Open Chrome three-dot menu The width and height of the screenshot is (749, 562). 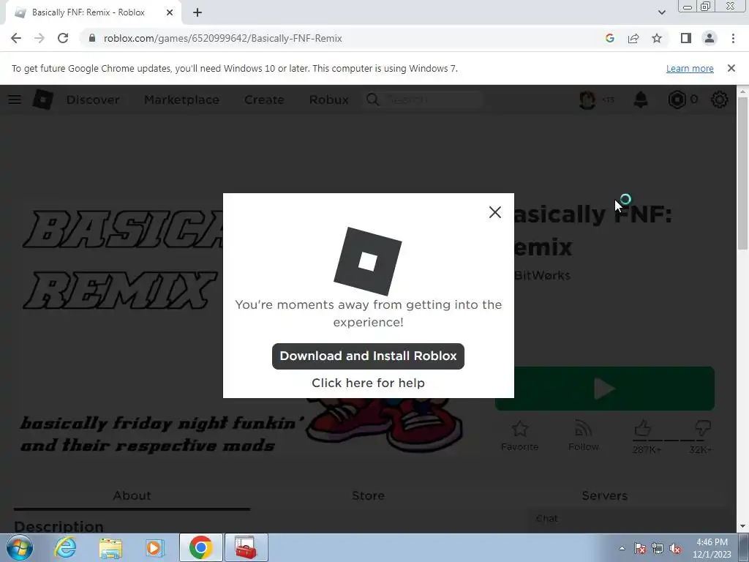click(x=733, y=38)
